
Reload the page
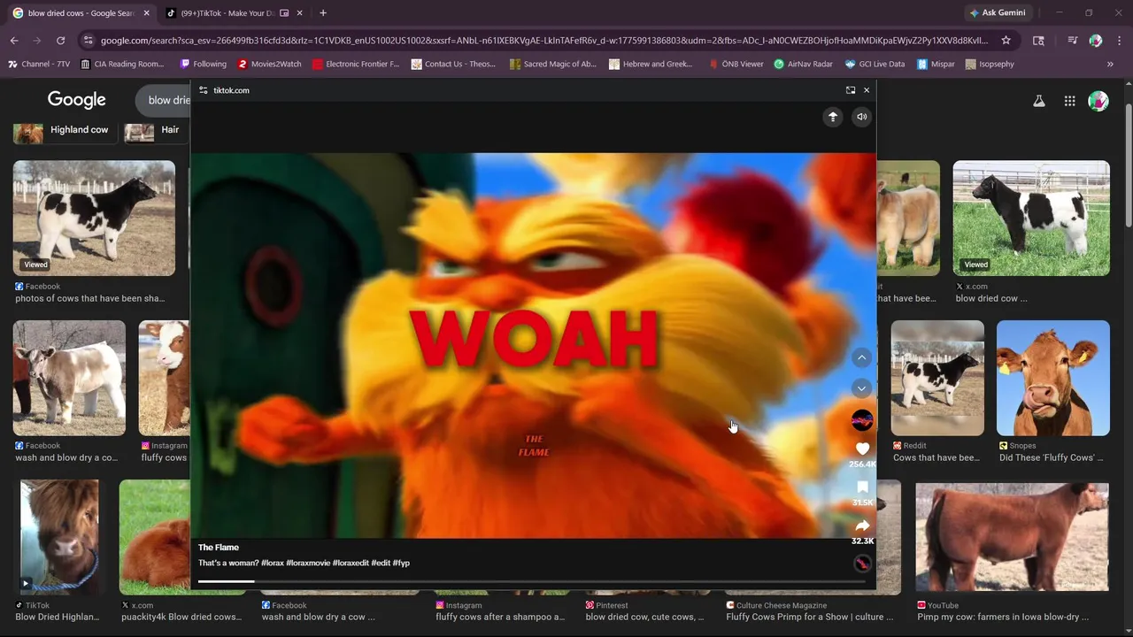60,41
